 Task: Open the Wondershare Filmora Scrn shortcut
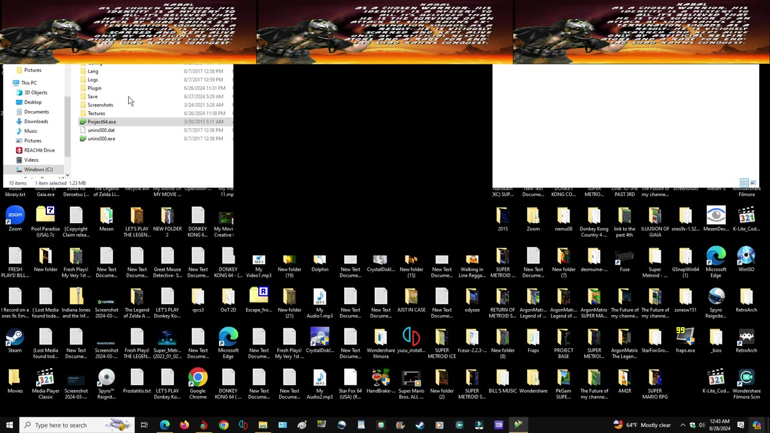pos(746,382)
